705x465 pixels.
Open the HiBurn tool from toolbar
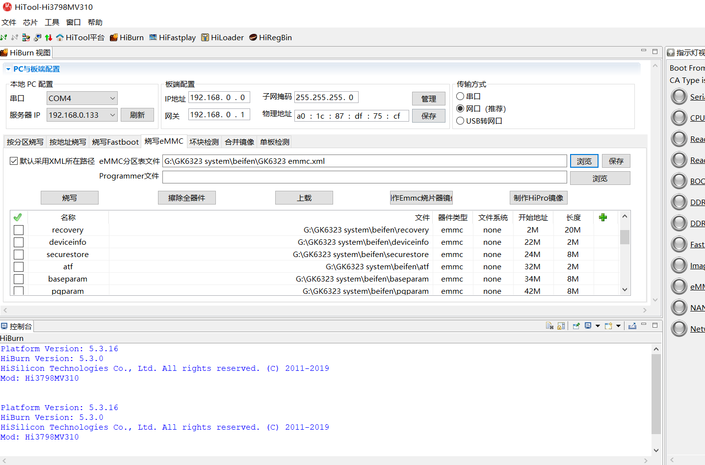coord(127,37)
